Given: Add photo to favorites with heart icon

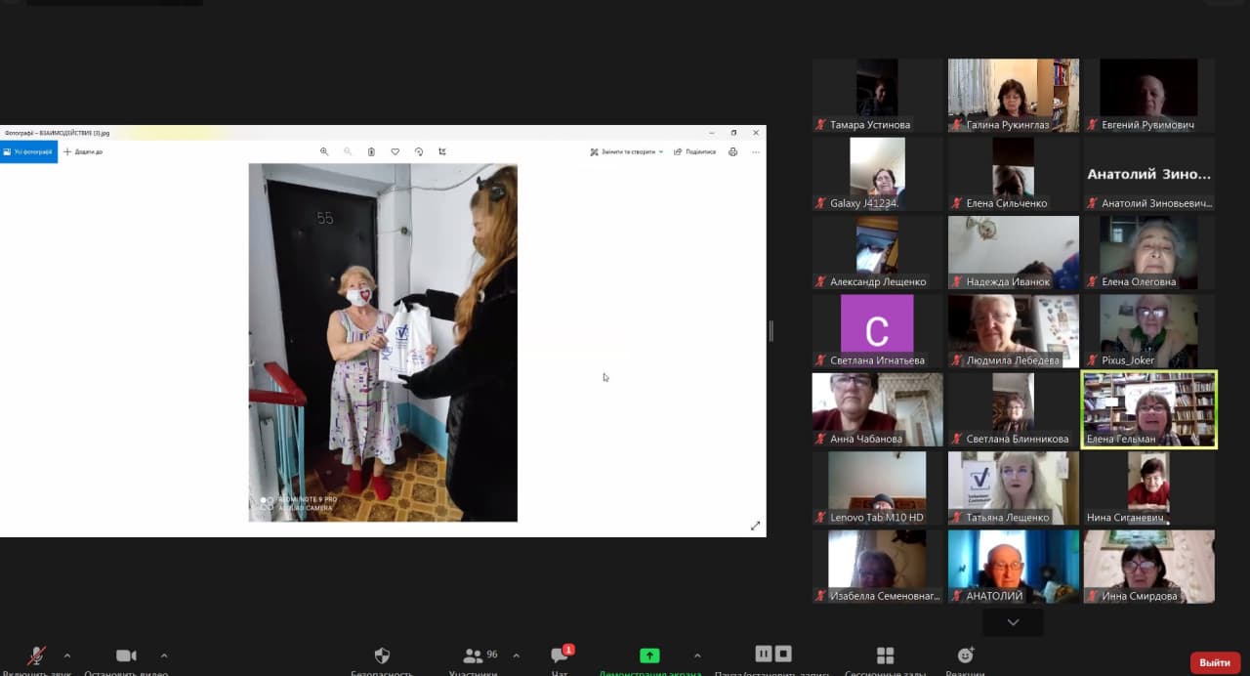Looking at the screenshot, I should [x=395, y=151].
